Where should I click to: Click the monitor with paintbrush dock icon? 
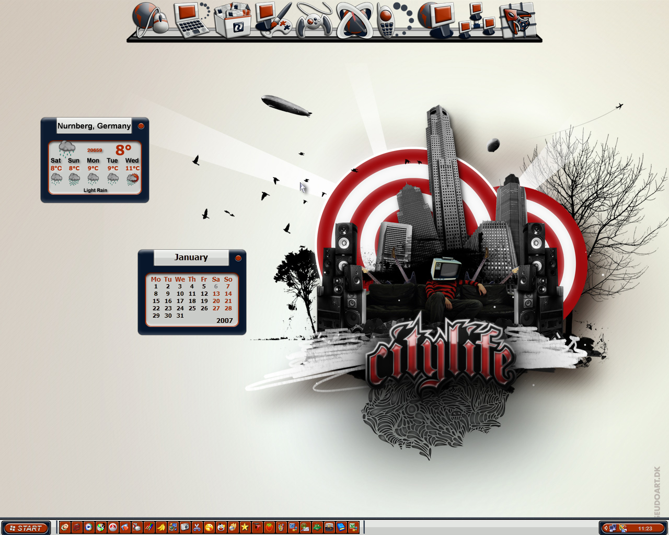tap(273, 20)
